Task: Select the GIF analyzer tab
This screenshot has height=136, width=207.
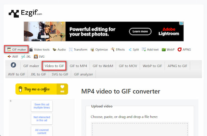Action: click(x=83, y=74)
